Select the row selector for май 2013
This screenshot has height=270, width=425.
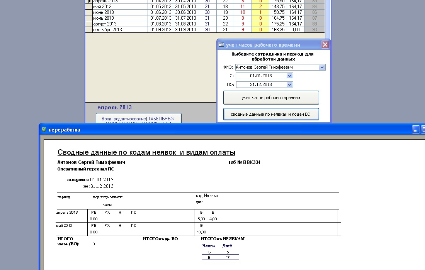pos(89,7)
